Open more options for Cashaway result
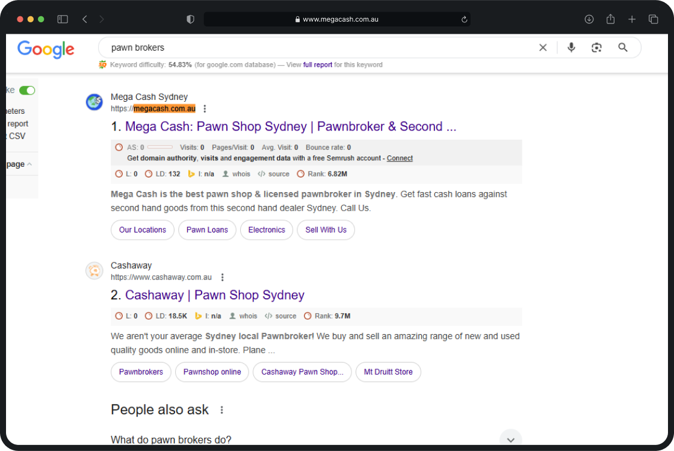Screen dimensions: 674x451 (x=222, y=278)
